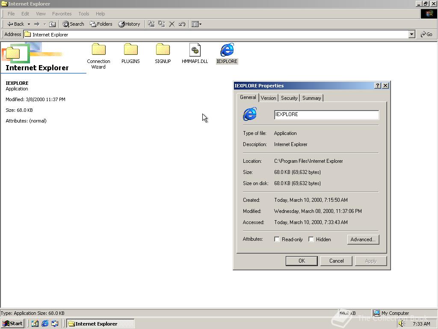Image resolution: width=438 pixels, height=329 pixels.
Task: Click the folder icon in title bar
Action: pyautogui.click(x=4, y=4)
